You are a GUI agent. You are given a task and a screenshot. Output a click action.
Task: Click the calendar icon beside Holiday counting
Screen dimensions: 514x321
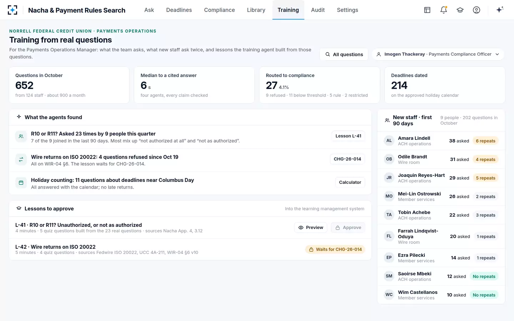click(21, 183)
